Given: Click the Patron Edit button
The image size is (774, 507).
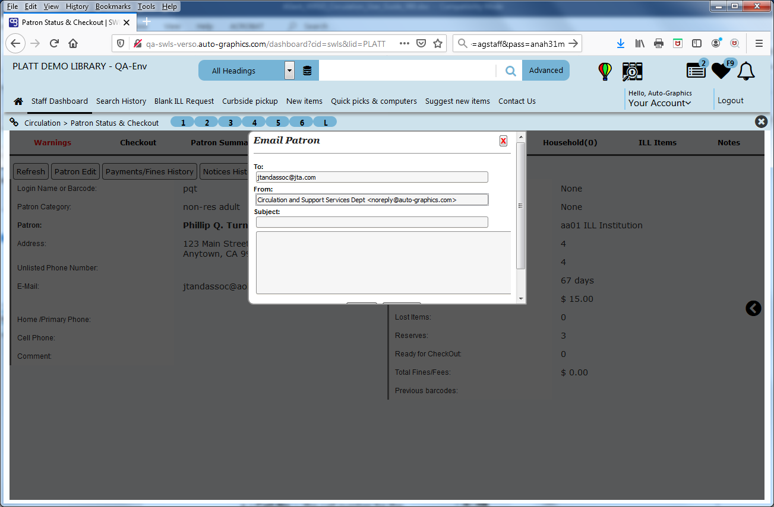Looking at the screenshot, I should 75,171.
